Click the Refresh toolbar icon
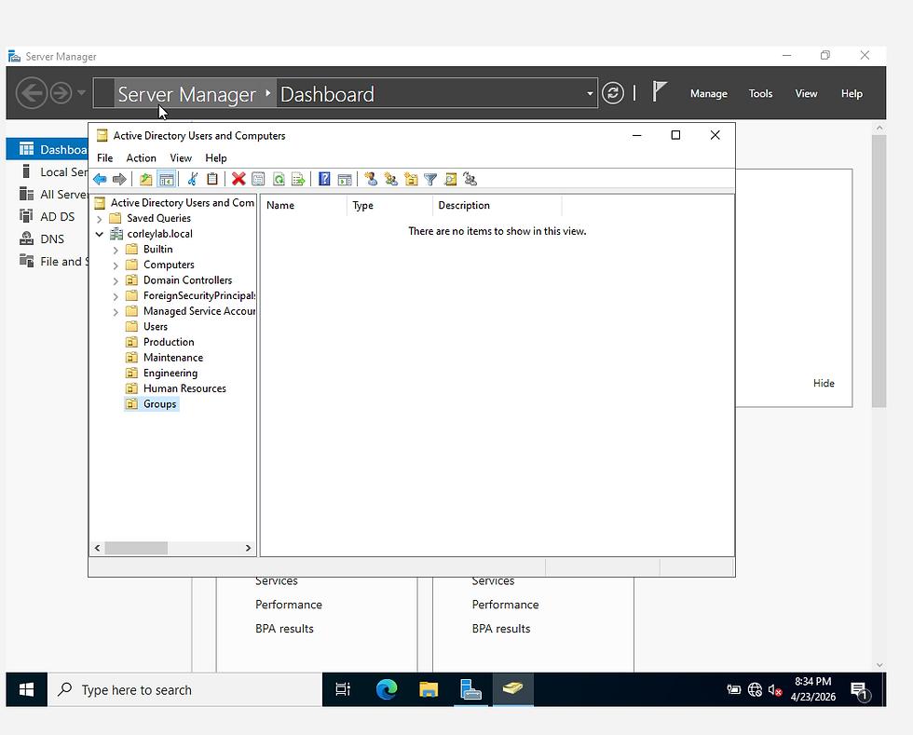Screen dimensions: 913x735 click(279, 180)
